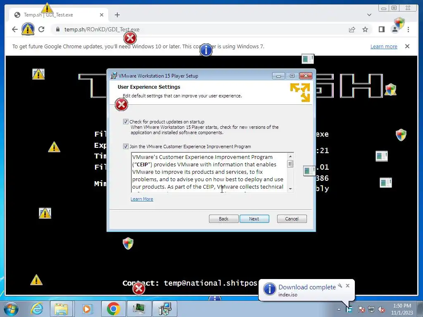Click the muted volume tray icon
Screen dimensions: 423x317
(381, 310)
